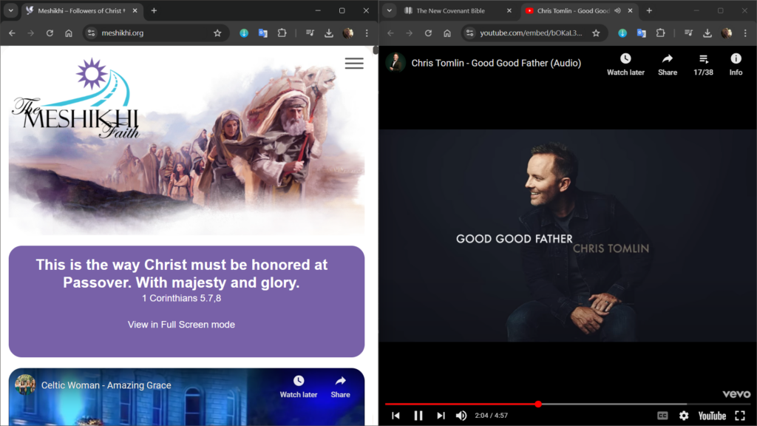Open Extensions puzzle icon in Meshikhi window
The height and width of the screenshot is (426, 757).
click(282, 33)
